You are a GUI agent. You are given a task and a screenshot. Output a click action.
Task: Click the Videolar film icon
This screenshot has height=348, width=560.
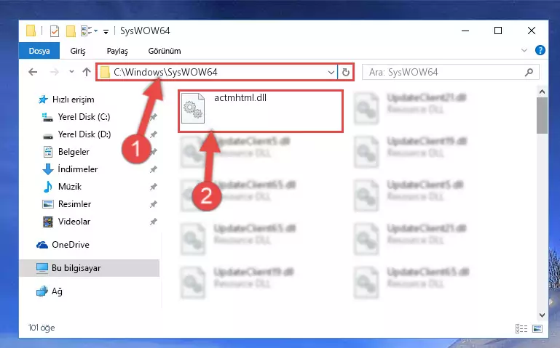click(x=48, y=222)
